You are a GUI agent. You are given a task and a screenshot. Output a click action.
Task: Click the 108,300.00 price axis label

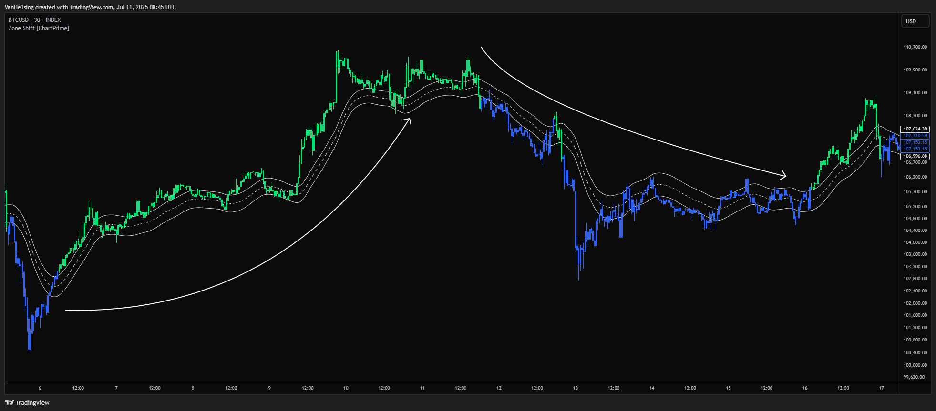pos(915,116)
